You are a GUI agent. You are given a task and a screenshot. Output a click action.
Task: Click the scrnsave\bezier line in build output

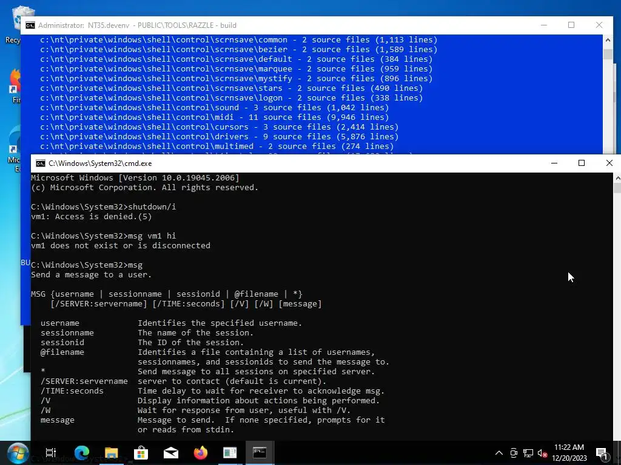tap(239, 50)
